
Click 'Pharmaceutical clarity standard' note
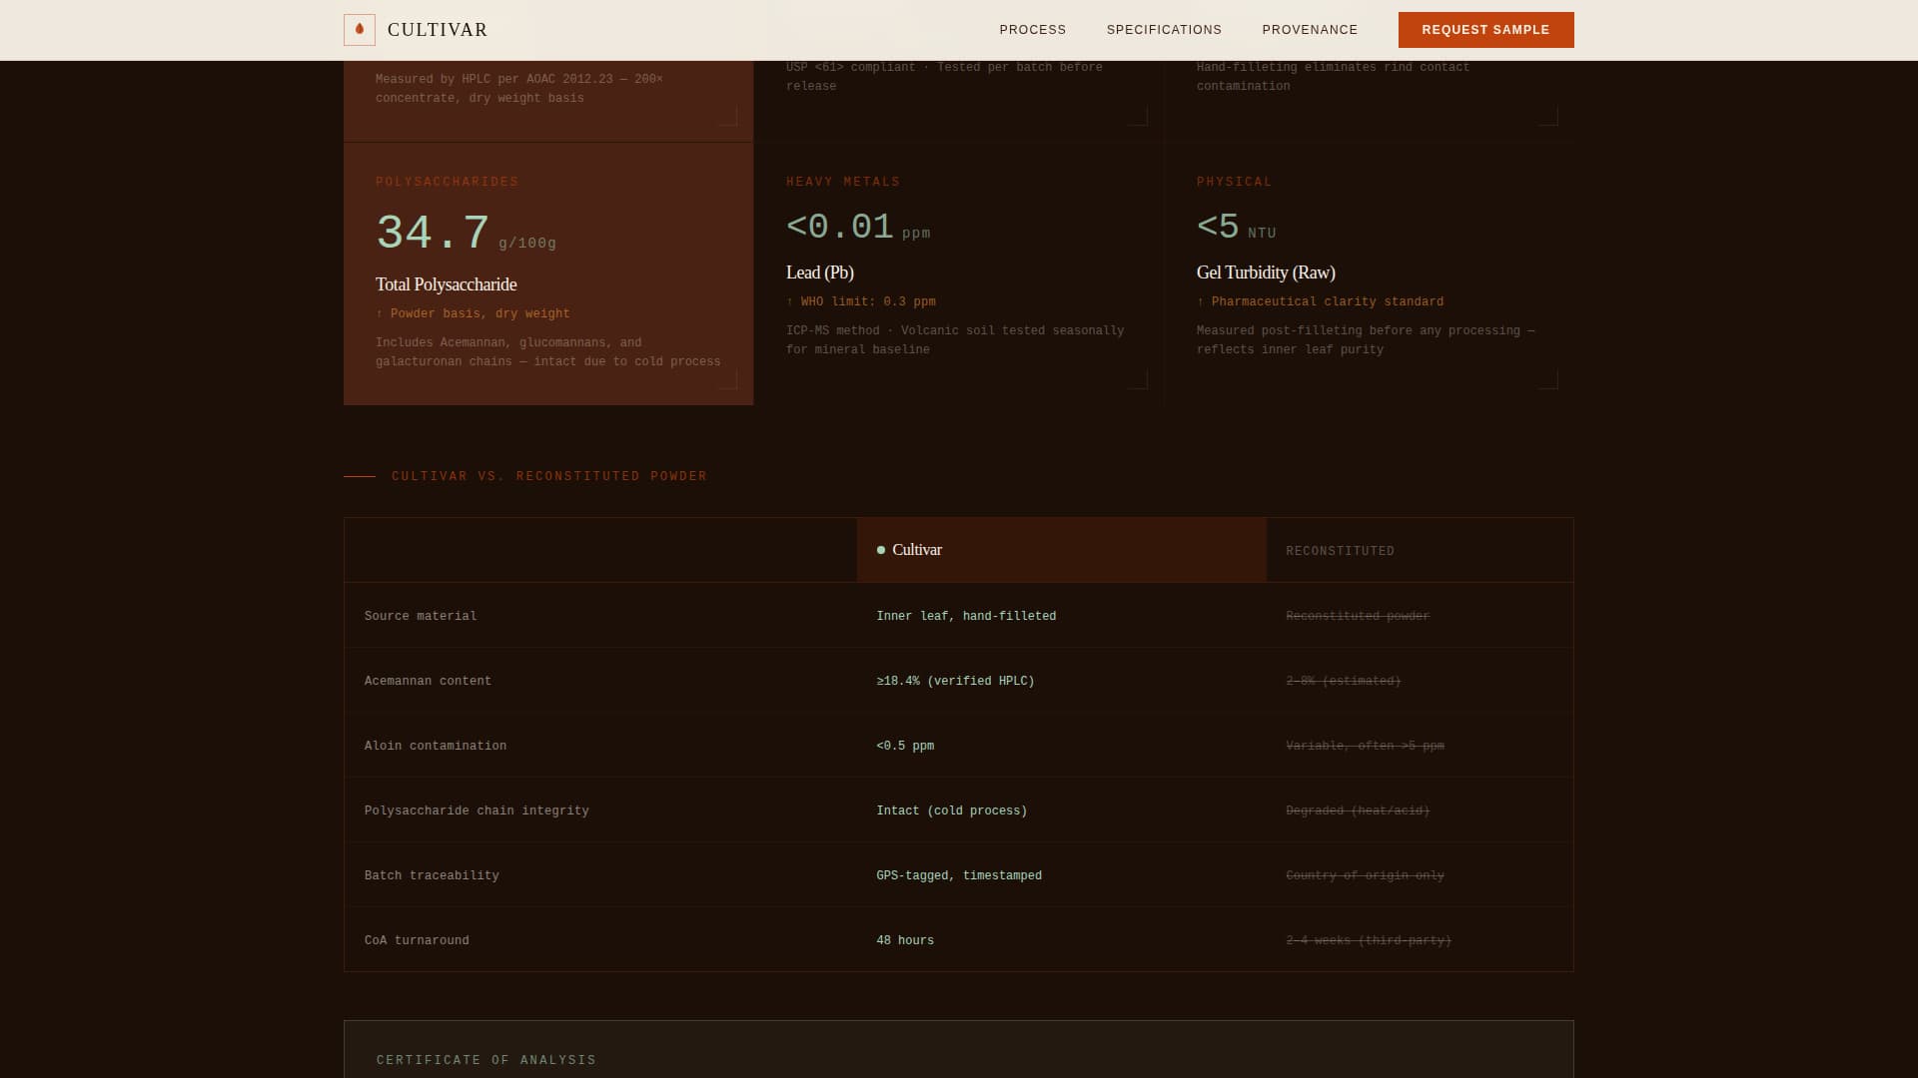(x=1320, y=301)
